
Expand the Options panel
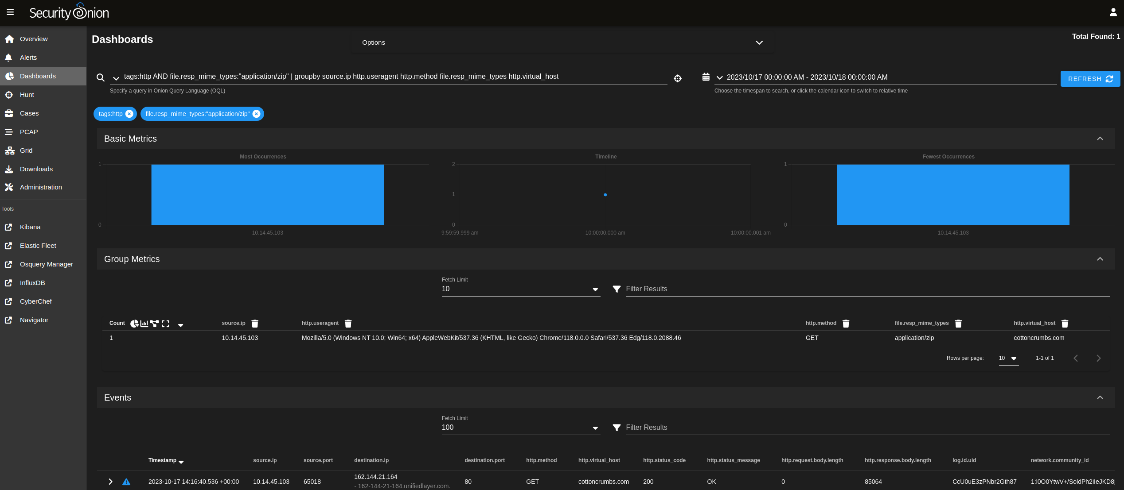(759, 42)
